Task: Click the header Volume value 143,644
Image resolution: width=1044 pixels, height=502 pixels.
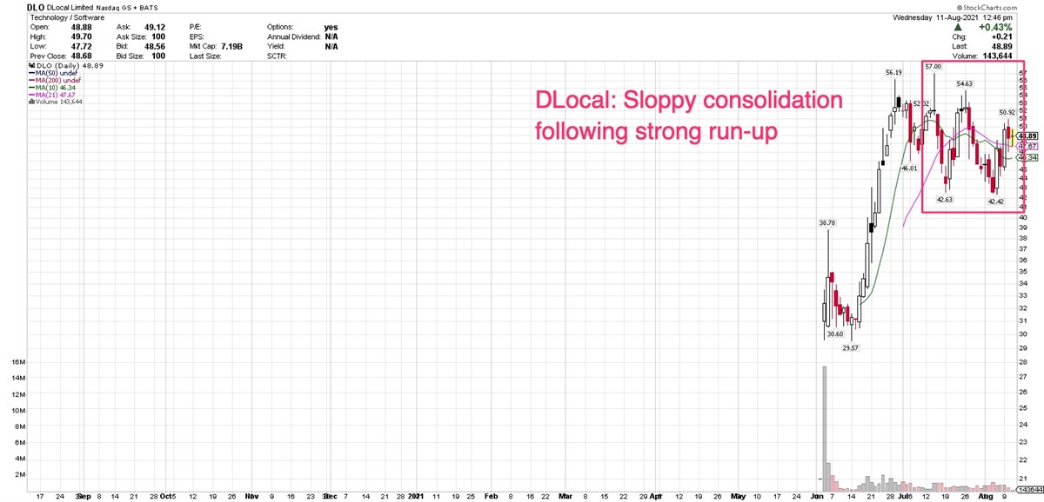Action: (999, 56)
